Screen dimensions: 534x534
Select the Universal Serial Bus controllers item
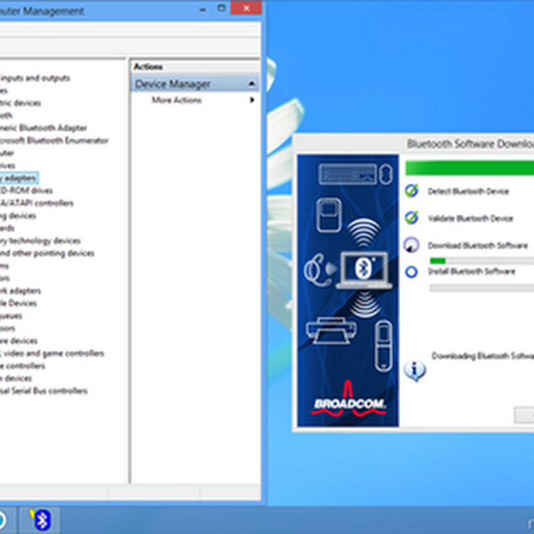(x=43, y=390)
